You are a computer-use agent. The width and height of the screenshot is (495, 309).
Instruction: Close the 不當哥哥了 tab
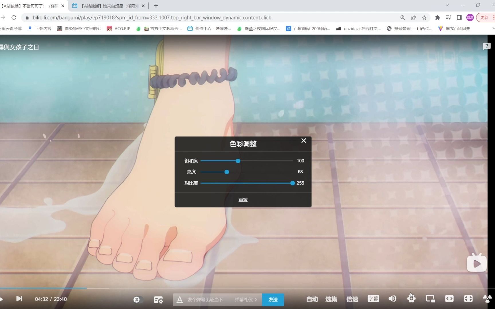[x=63, y=6]
